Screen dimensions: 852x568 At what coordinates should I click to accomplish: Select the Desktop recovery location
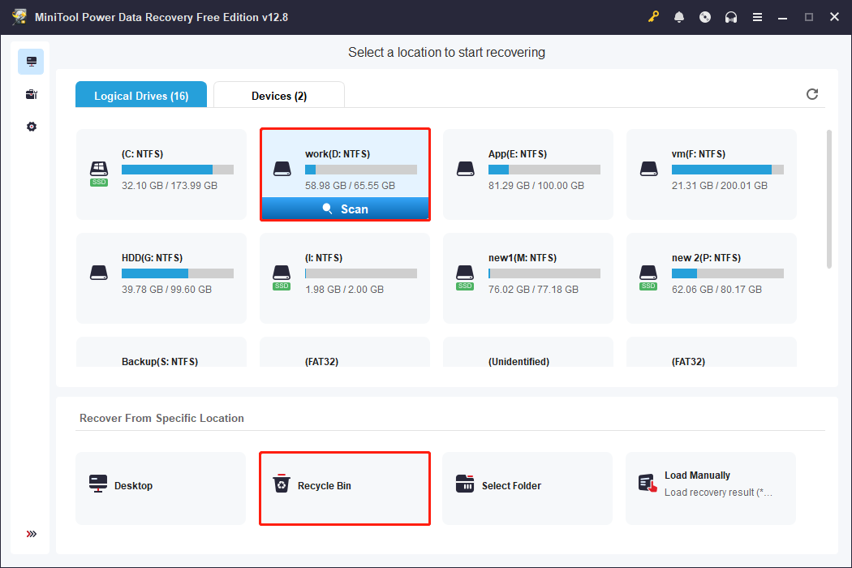click(161, 488)
